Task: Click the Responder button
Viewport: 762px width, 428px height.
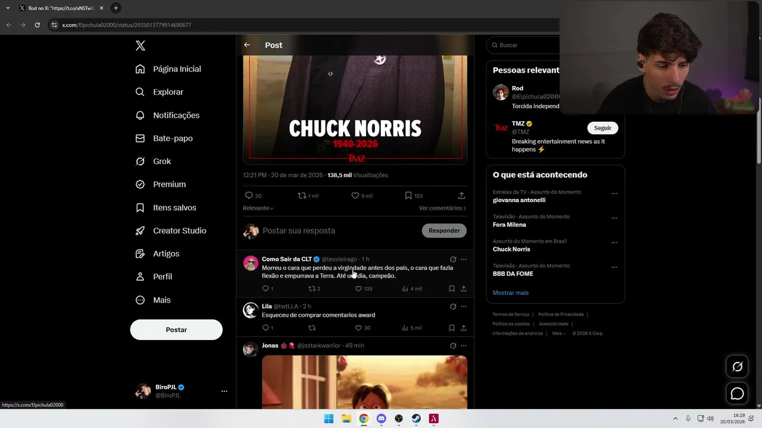Action: (444, 231)
